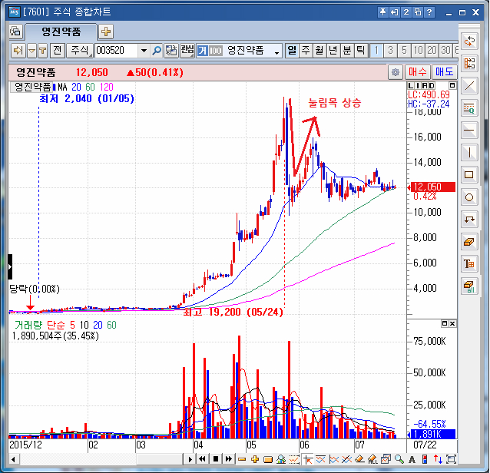Open chart settings gear icon
Viewport: 490px width, 473px height.
coord(396,72)
